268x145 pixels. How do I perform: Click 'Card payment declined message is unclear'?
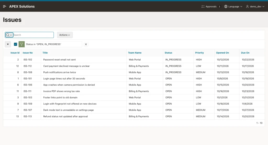pyautogui.click(x=66, y=66)
